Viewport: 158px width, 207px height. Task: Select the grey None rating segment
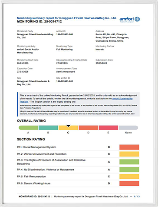(x=128, y=128)
